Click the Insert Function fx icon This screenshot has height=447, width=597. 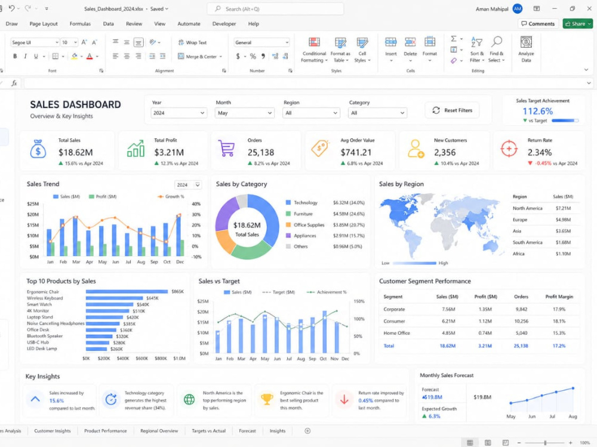[14, 83]
